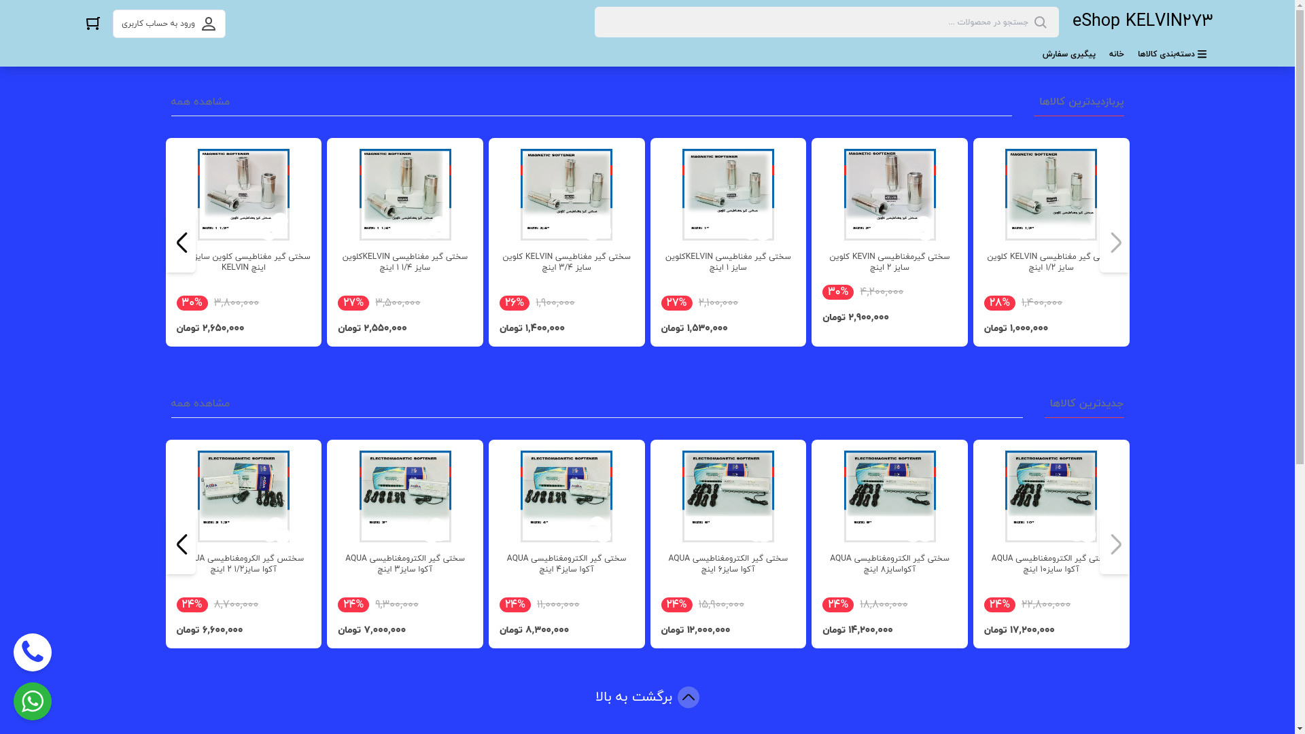Click the 14,200,000 تومان price
This screenshot has height=734, width=1305.
858,631
